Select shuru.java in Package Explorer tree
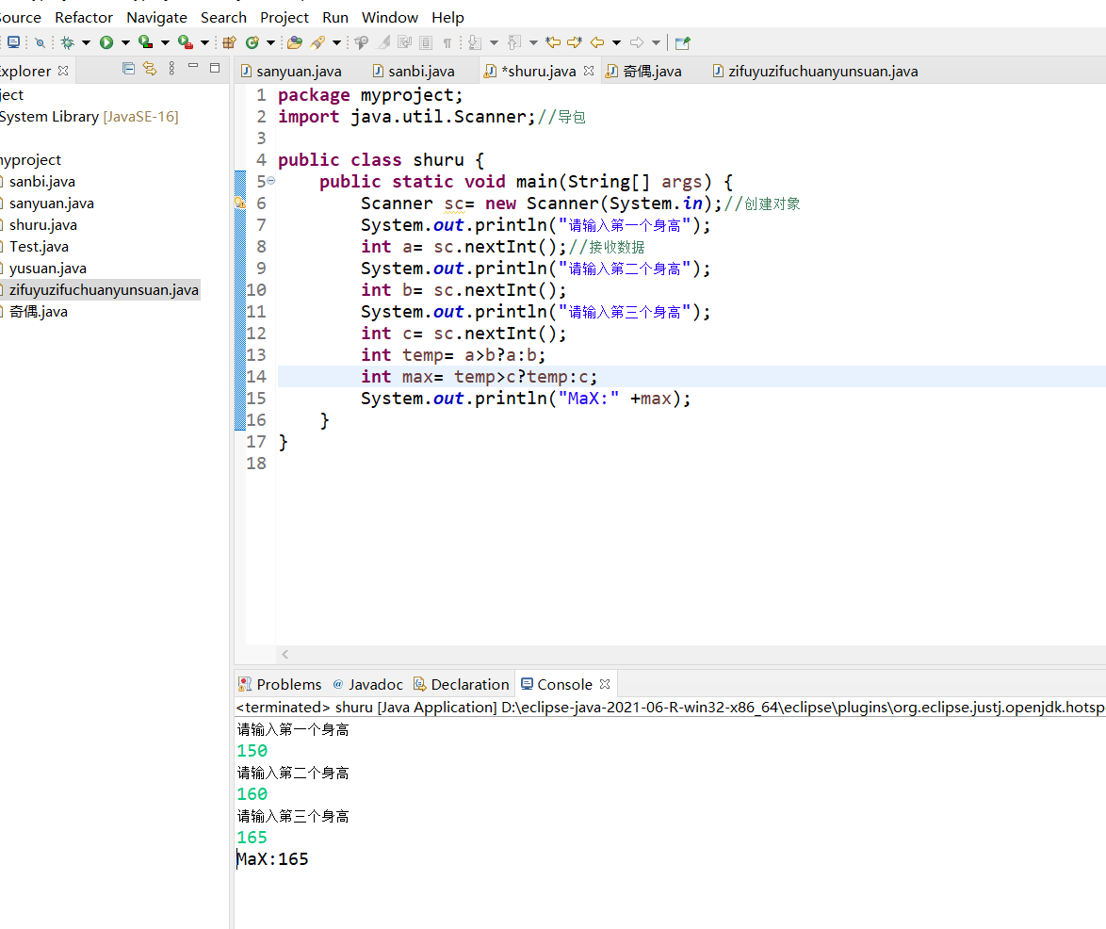The width and height of the screenshot is (1106, 929). click(43, 224)
